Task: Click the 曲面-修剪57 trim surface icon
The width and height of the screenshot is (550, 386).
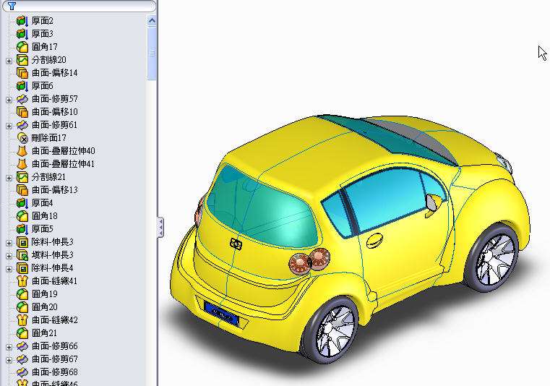Action: pos(22,99)
